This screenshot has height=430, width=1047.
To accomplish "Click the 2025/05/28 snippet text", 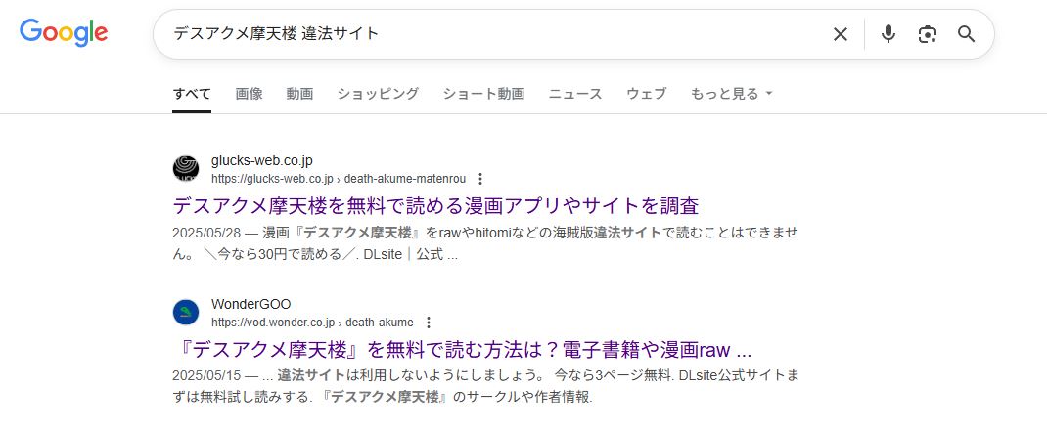I will pos(485,243).
